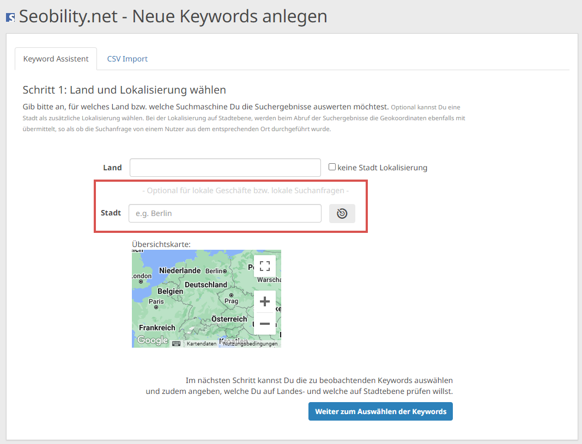Open Kartendaten link on map
Image resolution: width=582 pixels, height=444 pixels.
click(x=202, y=343)
